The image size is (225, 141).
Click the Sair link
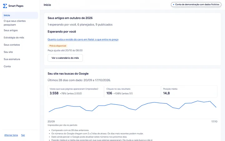(x=23, y=135)
